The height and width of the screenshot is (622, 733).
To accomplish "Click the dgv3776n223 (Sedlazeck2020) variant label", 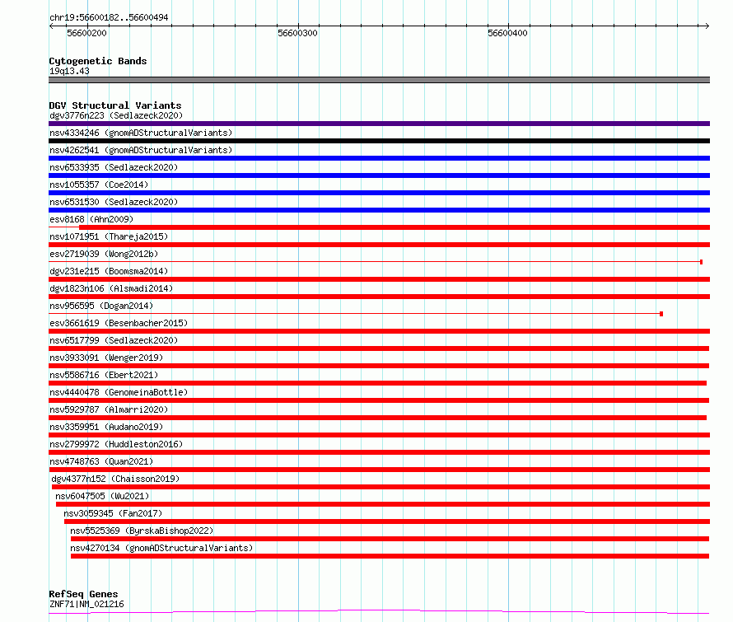I will [116, 115].
